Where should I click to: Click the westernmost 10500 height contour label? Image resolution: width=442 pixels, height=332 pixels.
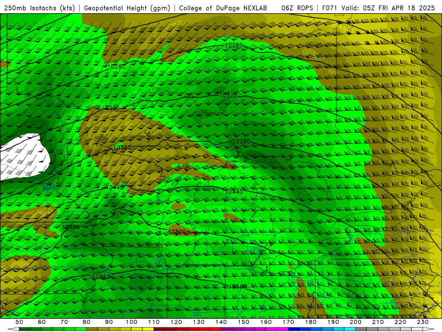point(71,227)
